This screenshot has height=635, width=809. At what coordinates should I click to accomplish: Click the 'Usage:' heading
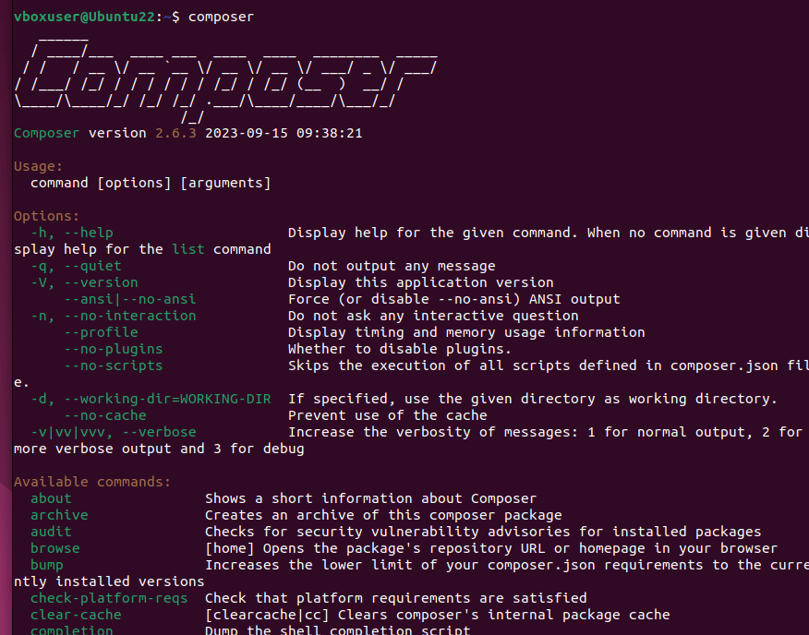click(39, 166)
